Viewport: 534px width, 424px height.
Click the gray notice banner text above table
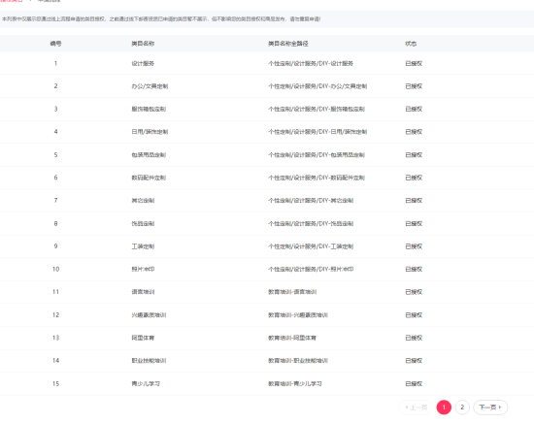(x=161, y=19)
